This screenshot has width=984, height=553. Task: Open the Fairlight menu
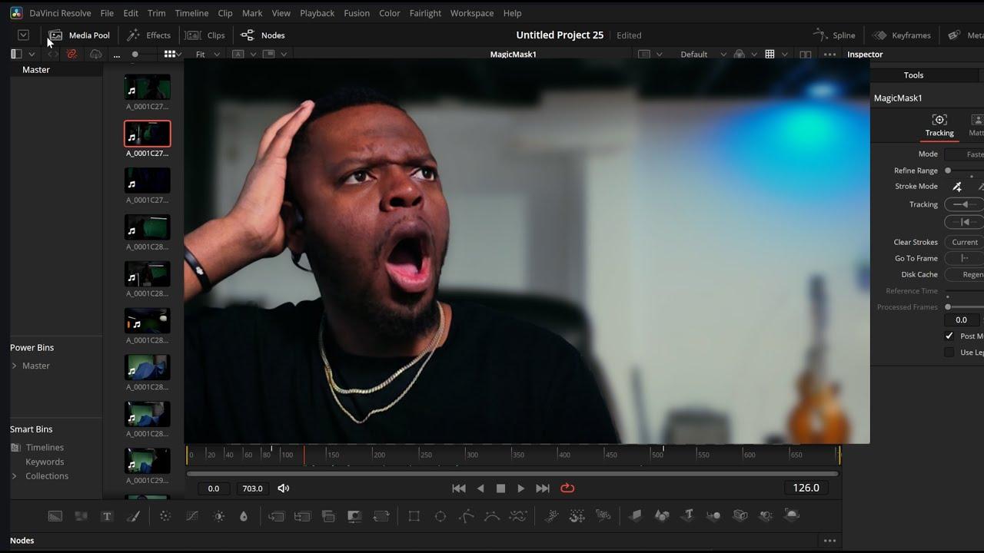(x=425, y=13)
